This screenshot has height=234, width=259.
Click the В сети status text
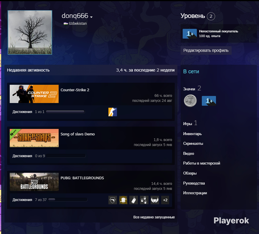pyautogui.click(x=191, y=72)
